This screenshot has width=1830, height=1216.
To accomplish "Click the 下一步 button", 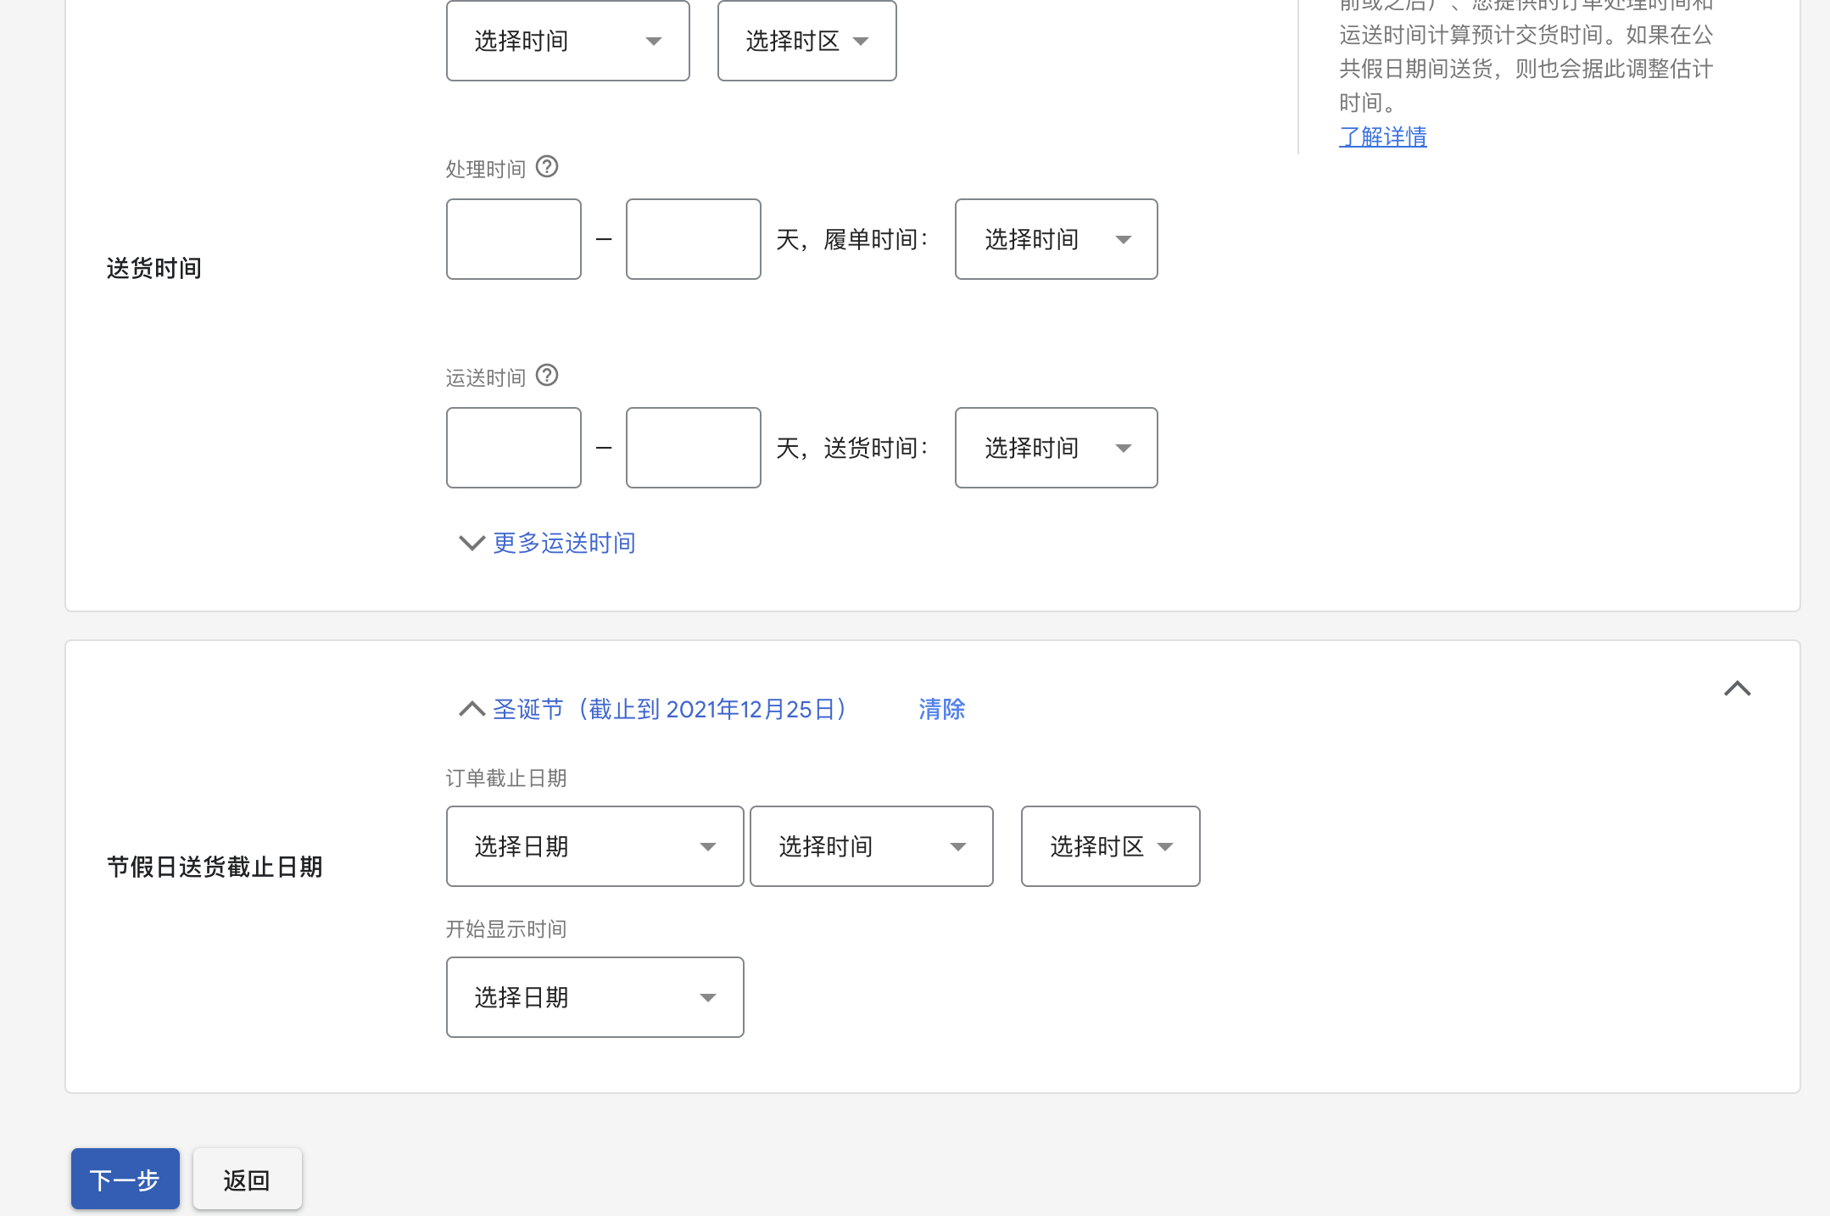I will pos(124,1179).
